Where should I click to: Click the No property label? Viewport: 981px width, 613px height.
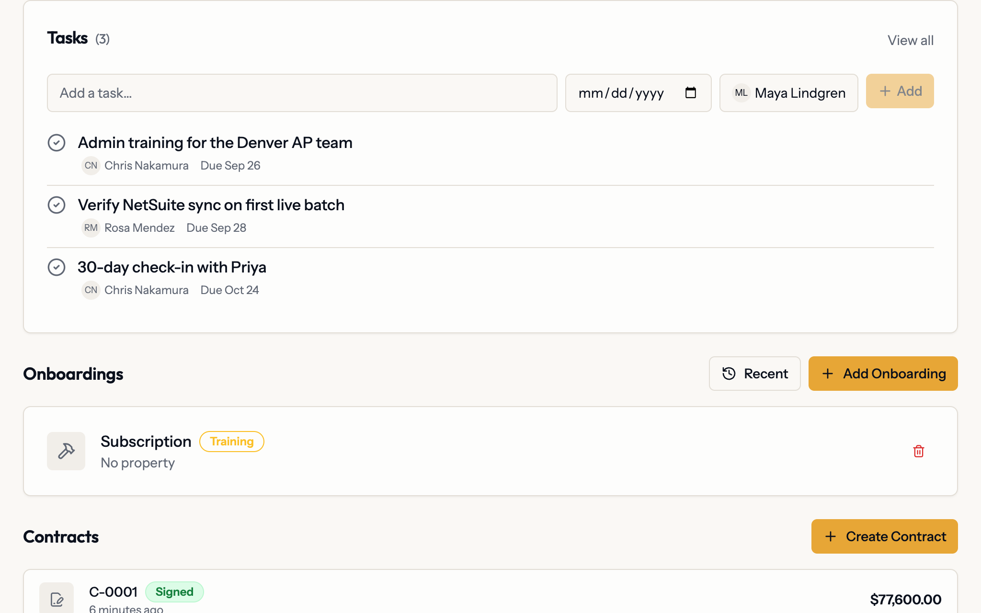pos(137,463)
